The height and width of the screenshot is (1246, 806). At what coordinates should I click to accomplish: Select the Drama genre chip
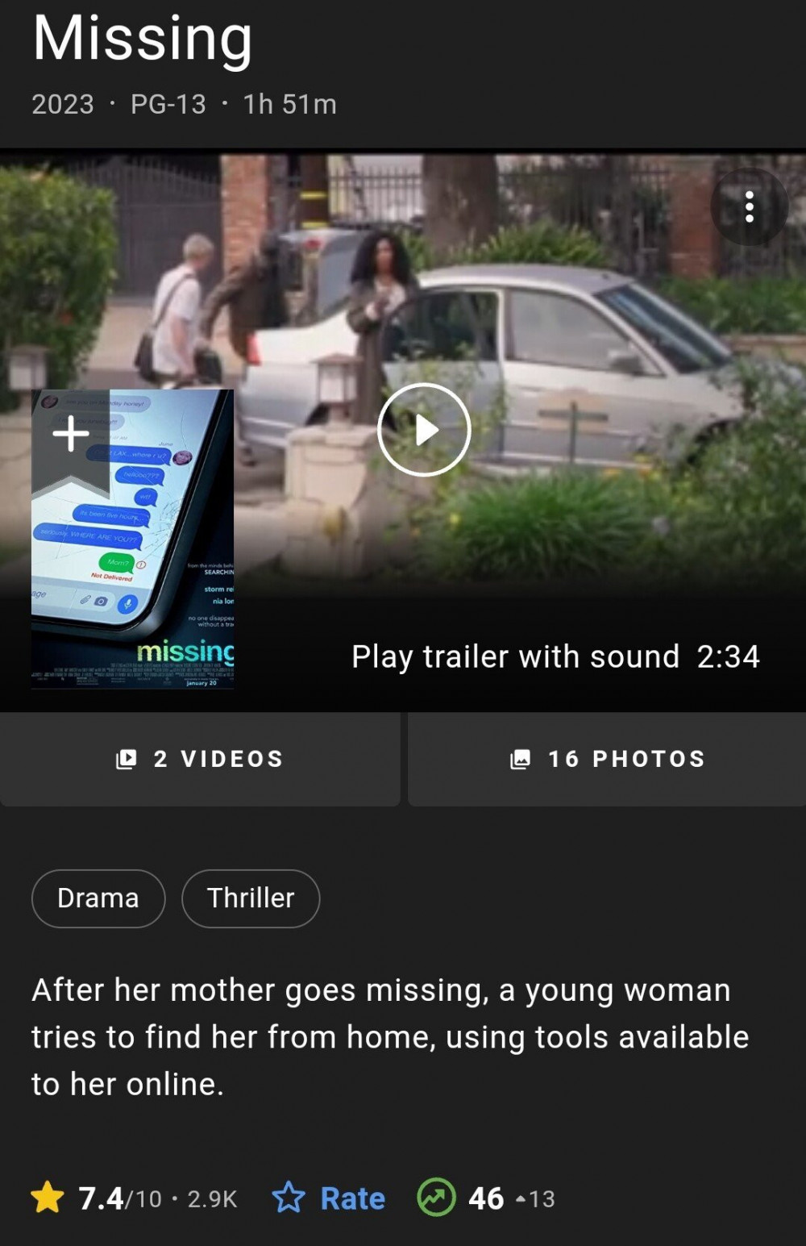(98, 898)
